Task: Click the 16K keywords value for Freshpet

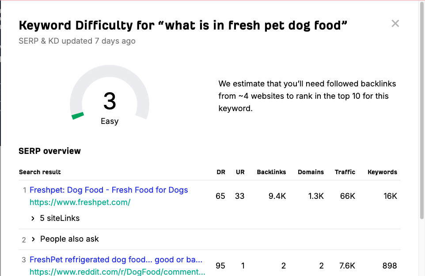Action: [x=390, y=196]
